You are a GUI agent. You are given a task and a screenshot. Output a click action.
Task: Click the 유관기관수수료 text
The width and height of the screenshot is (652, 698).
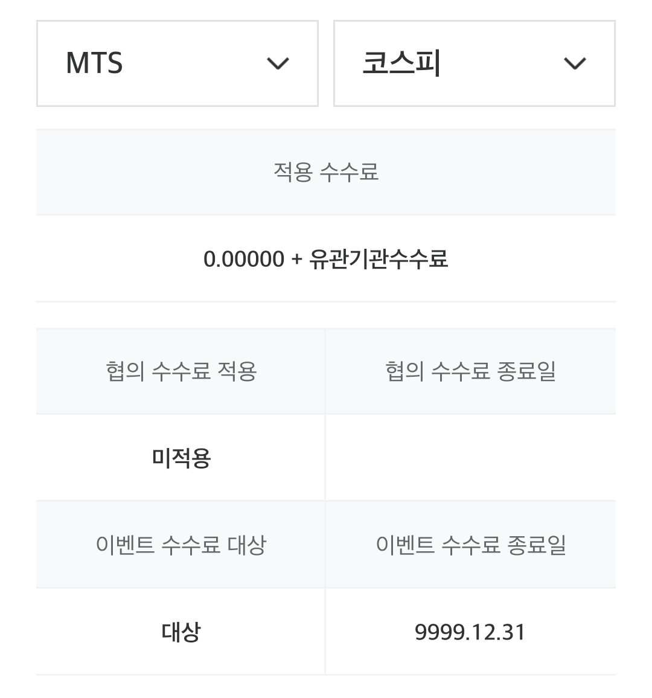click(x=379, y=259)
